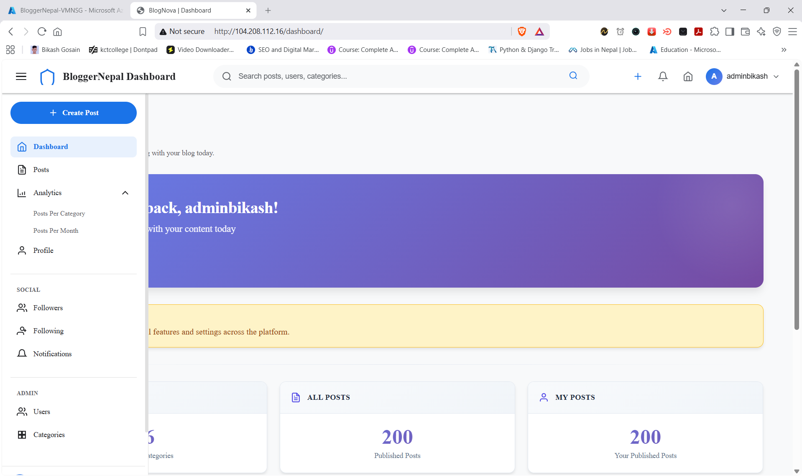This screenshot has width=802, height=476.
Task: Click the My Posts card person icon
Action: pyautogui.click(x=544, y=397)
